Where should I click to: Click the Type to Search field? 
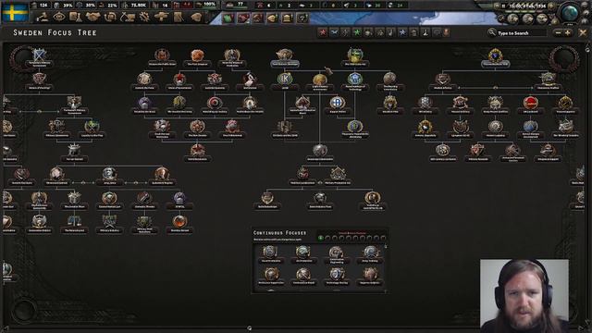(x=521, y=33)
